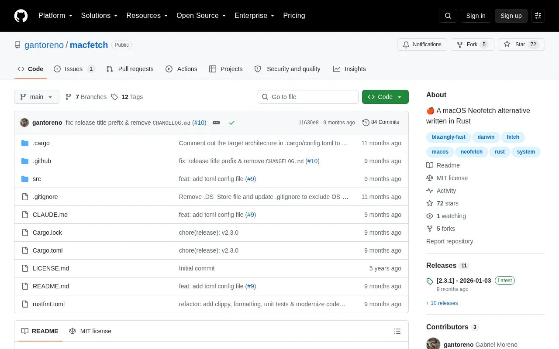This screenshot has height=349, width=559.
Task: Switch to the Issues tab
Action: (x=74, y=69)
